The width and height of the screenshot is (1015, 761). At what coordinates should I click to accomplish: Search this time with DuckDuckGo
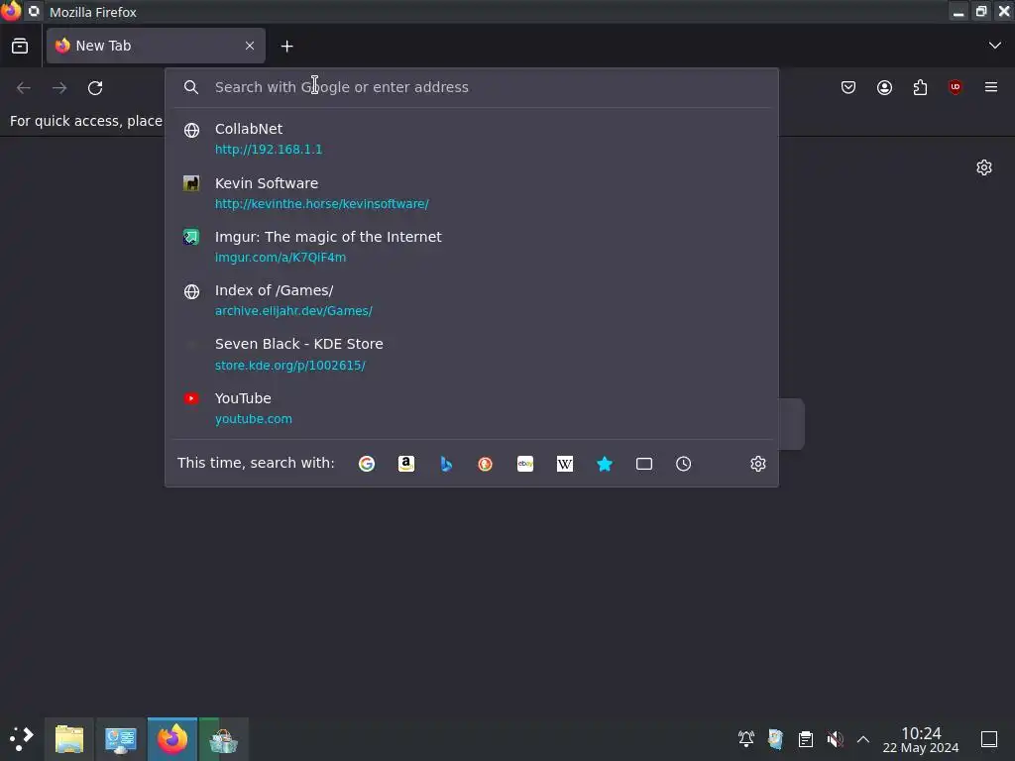pos(485,464)
